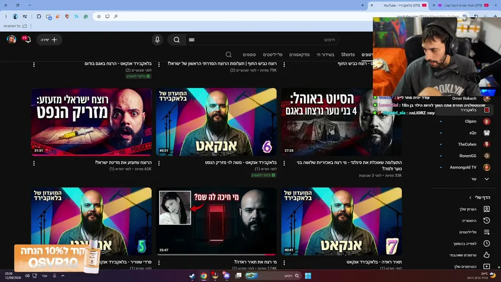
Task: Open לצפייה בהמשך (Watch later) in sidebar
Action: pyautogui.click(x=465, y=244)
